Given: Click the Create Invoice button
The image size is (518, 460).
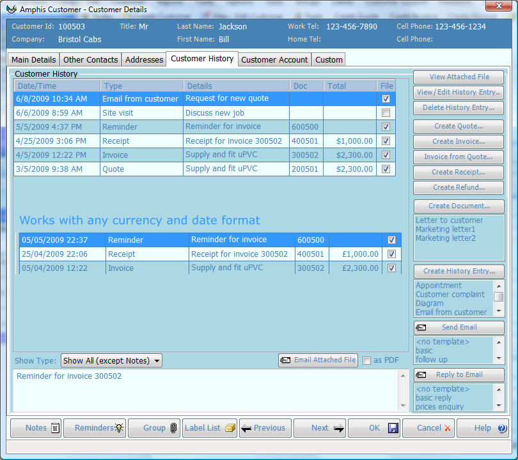Looking at the screenshot, I should point(458,142).
